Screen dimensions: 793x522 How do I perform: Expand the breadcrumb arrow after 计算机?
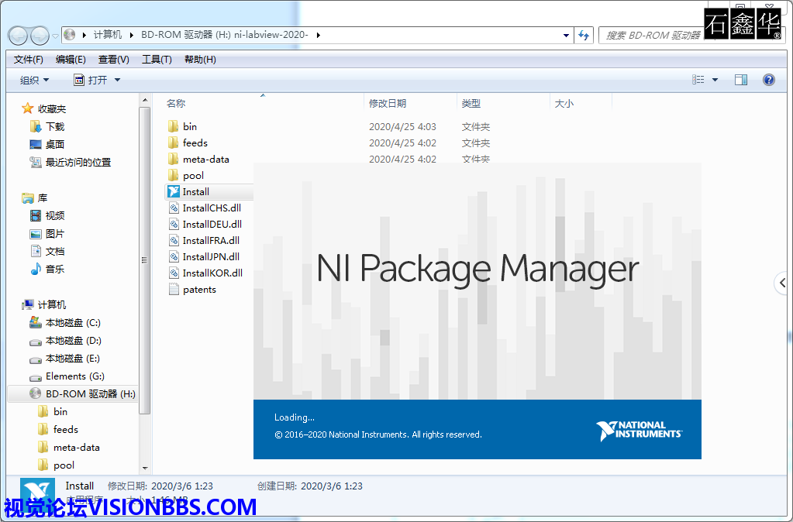(132, 35)
